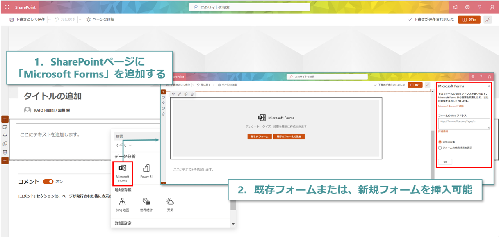
Task: Click the 下書きが保存されました status text on main page
Action: (x=434, y=19)
